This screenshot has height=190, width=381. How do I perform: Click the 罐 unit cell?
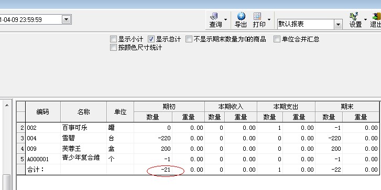121,128
